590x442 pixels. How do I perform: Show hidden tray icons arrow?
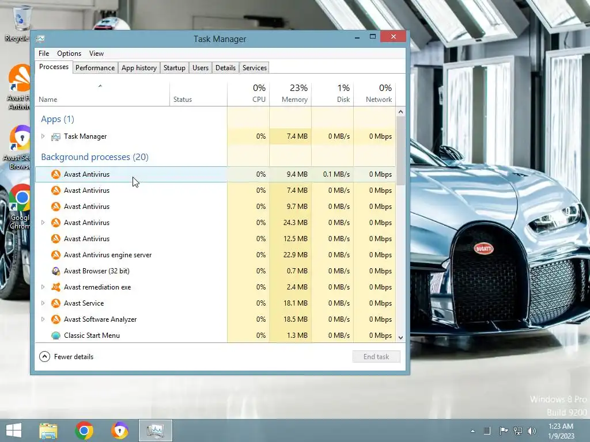tap(472, 431)
